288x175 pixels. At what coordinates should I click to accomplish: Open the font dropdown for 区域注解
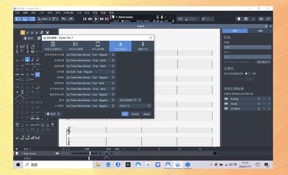[x=91, y=60]
